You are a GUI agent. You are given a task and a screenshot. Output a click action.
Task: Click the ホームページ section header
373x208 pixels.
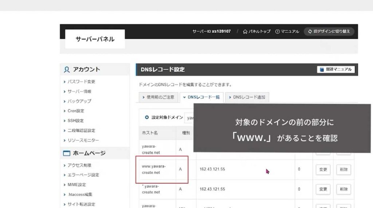tap(95, 153)
